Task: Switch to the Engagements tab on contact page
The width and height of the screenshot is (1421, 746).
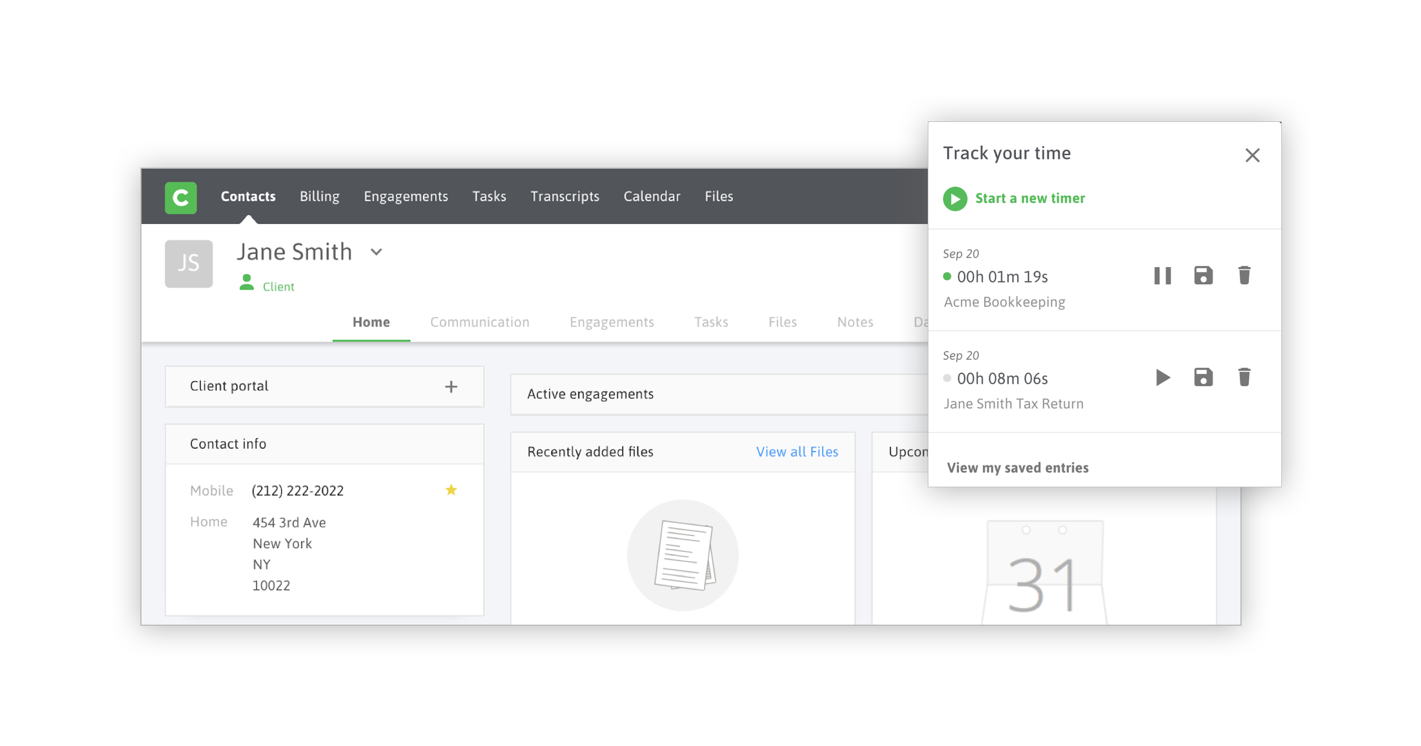Action: coord(611,320)
